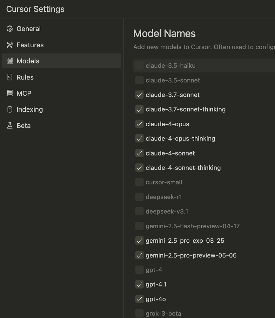
Task: Click the gpt-4o model name
Action: tap(156, 299)
